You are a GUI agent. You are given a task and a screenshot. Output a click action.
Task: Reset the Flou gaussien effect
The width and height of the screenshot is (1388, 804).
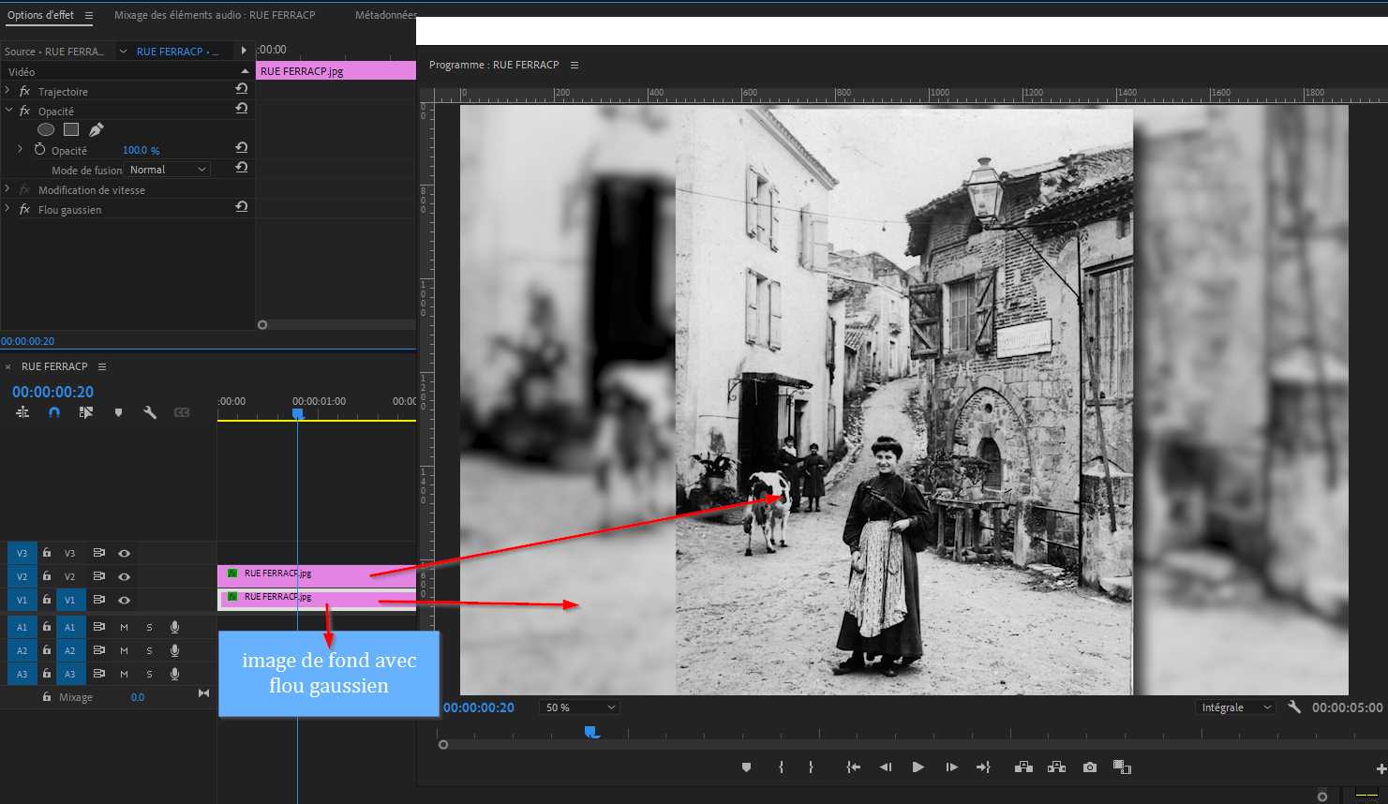[241, 207]
